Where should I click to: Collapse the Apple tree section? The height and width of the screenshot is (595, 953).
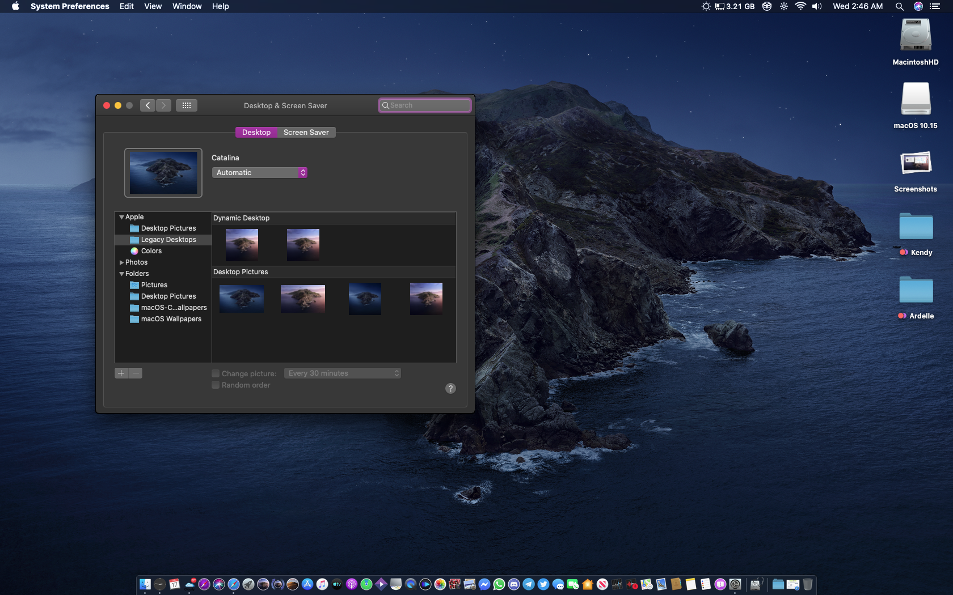point(121,217)
